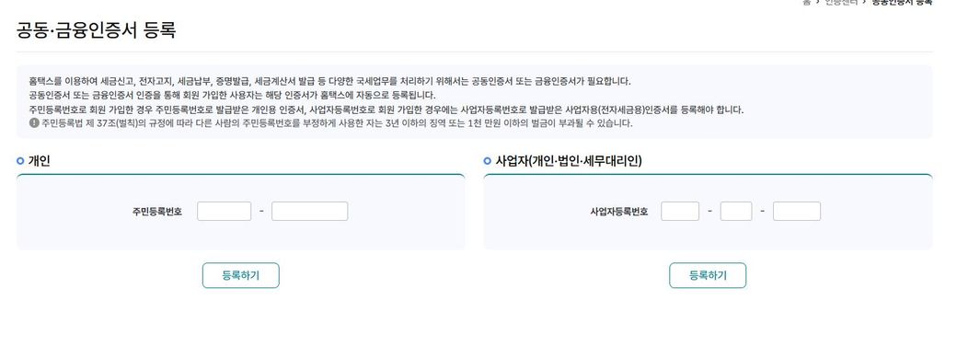Screen dimensions: 957x346
Task: Focus the second 주민등록번호 input box
Action: click(309, 211)
